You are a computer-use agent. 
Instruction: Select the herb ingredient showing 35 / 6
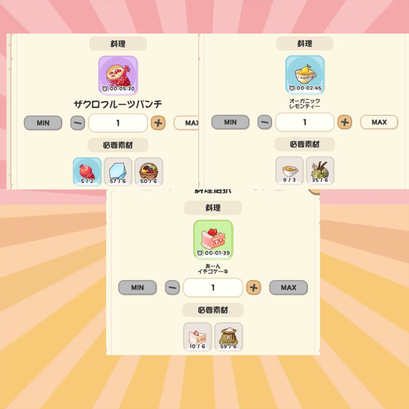click(320, 171)
